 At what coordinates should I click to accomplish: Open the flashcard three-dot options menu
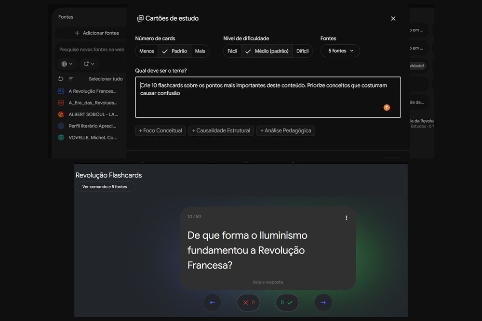(347, 218)
